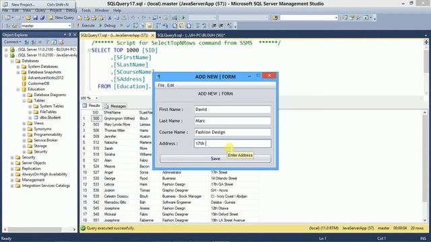Open the Help menu
The height and width of the screenshot is (242, 431).
click(117, 10)
